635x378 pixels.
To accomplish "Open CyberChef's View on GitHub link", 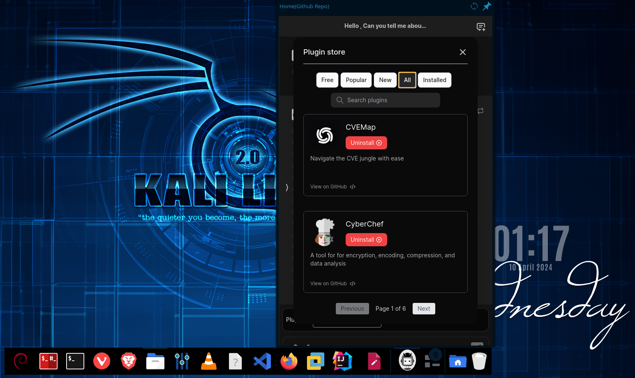I will (x=333, y=284).
